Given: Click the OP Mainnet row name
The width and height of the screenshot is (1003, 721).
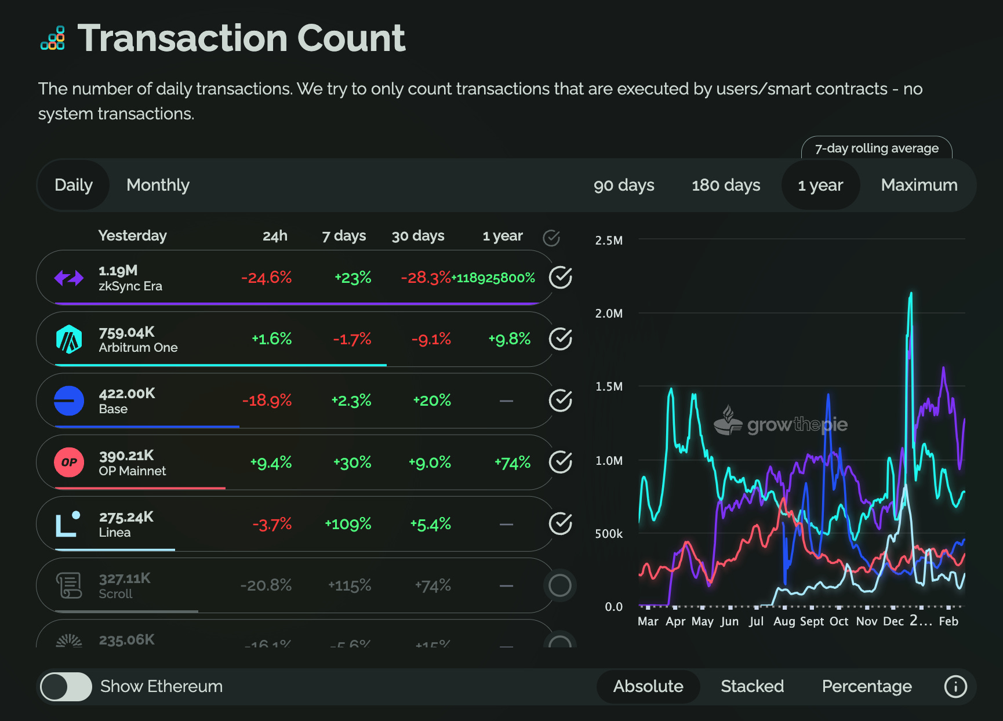Looking at the screenshot, I should pyautogui.click(x=132, y=471).
